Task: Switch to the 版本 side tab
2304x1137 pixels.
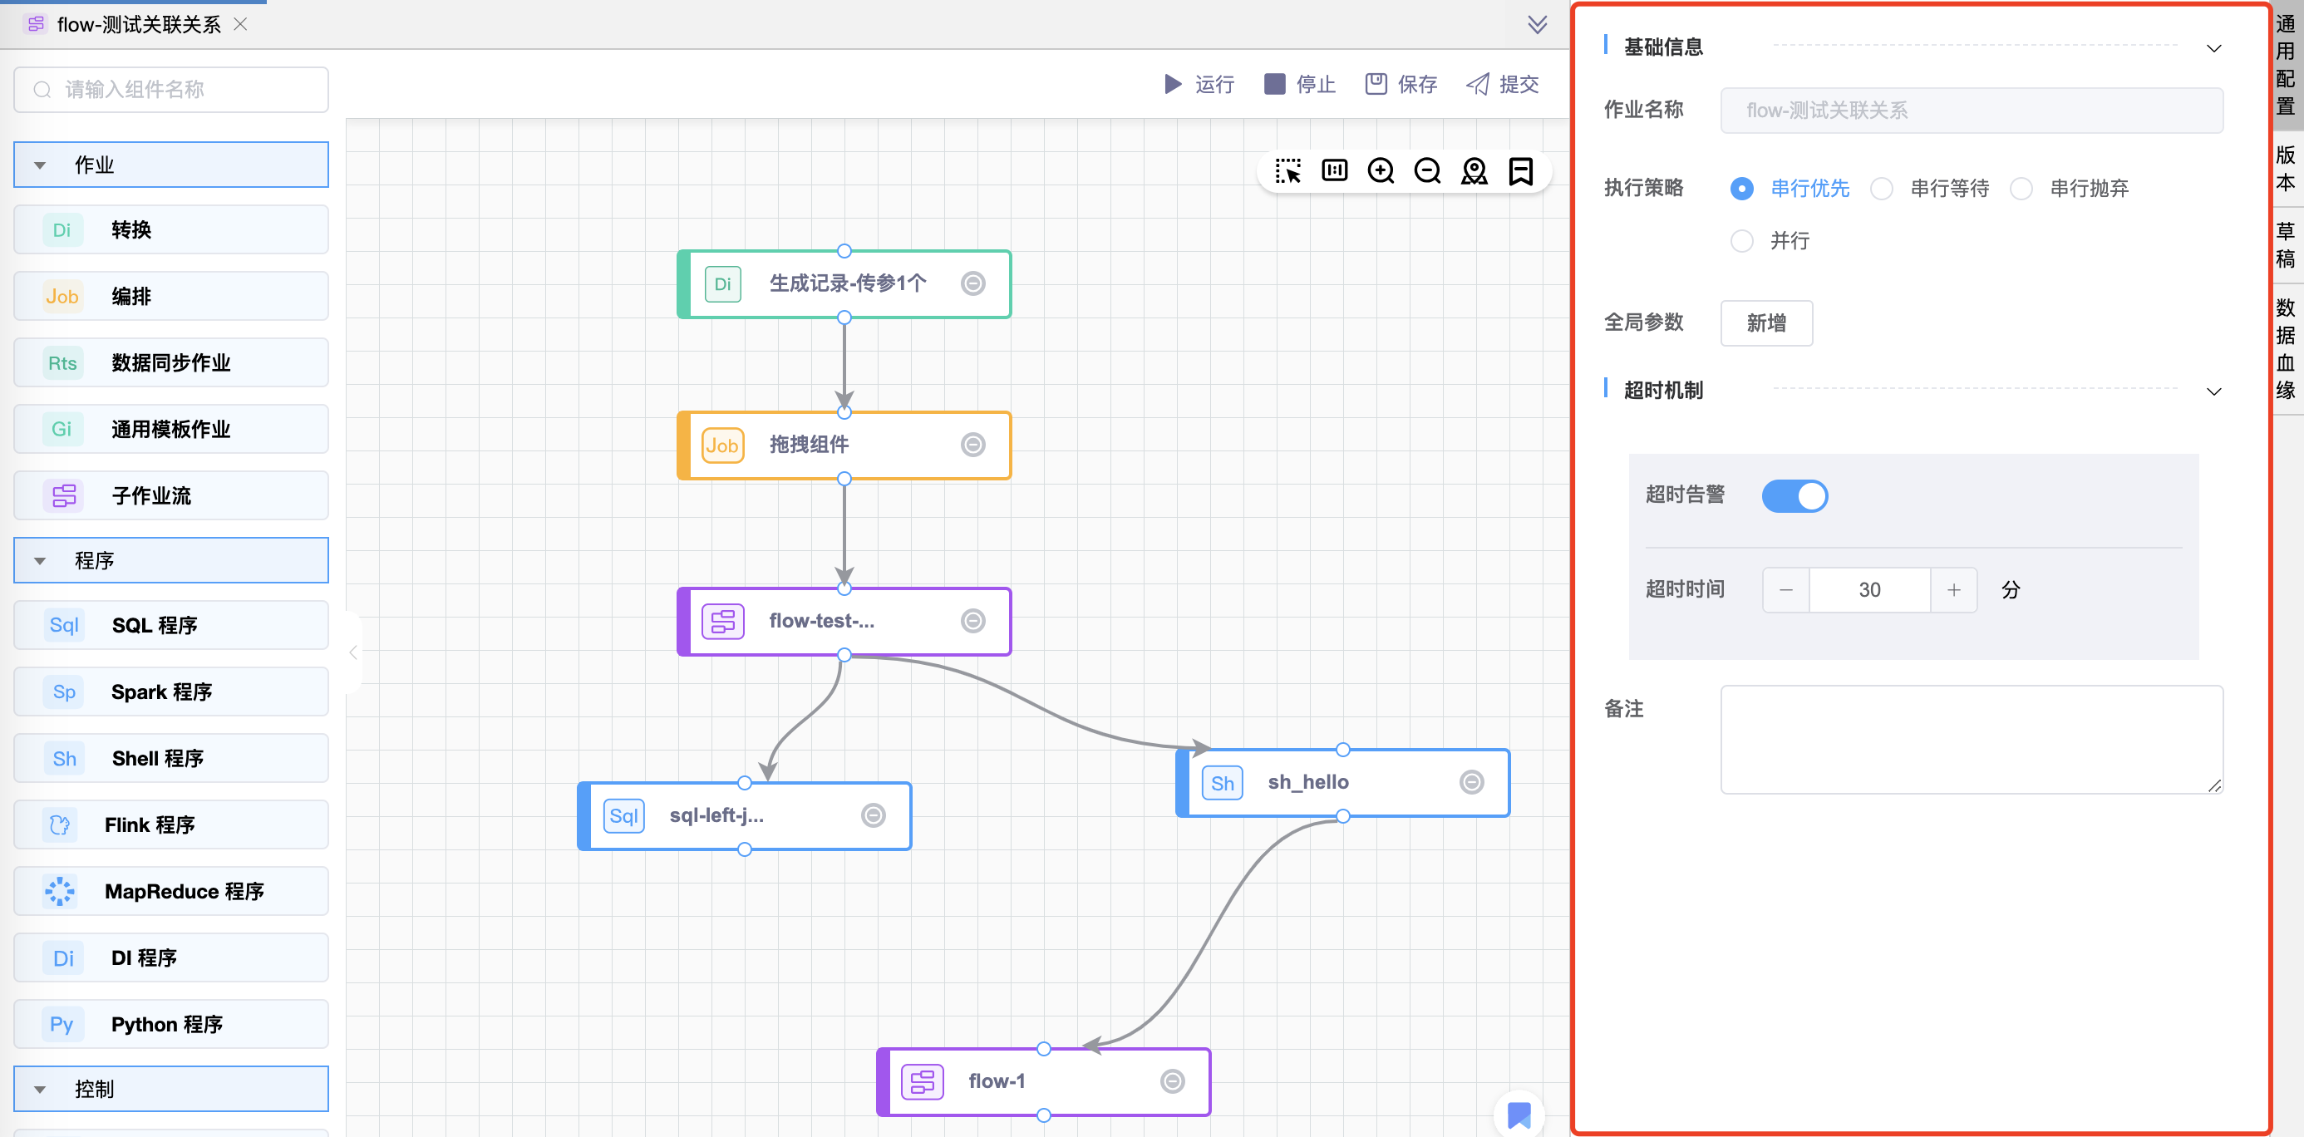Action: [x=2285, y=169]
